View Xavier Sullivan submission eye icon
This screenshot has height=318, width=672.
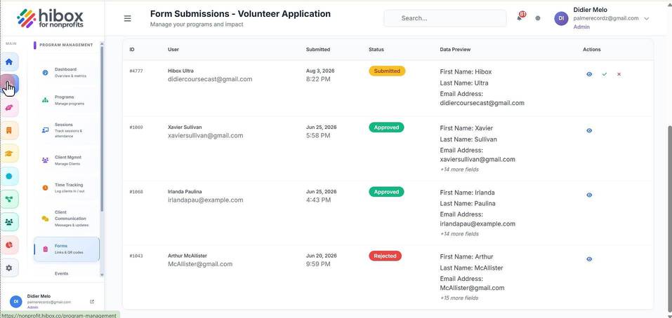pyautogui.click(x=589, y=131)
